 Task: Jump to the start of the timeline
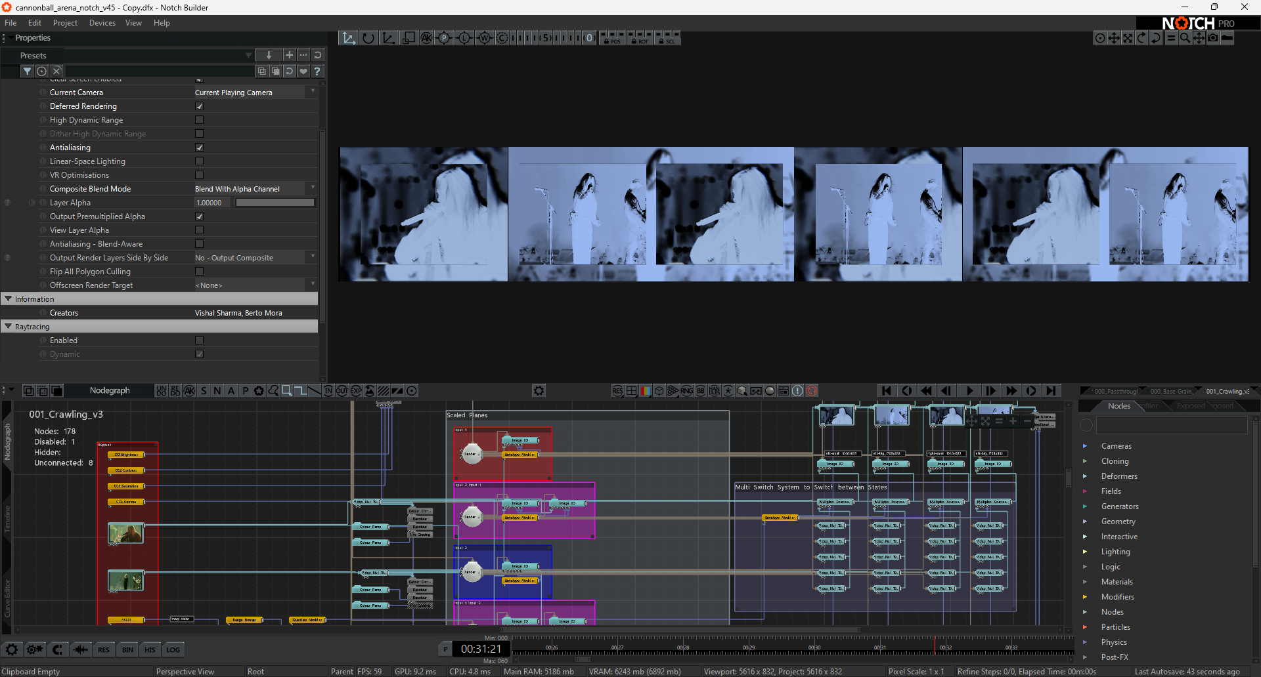(x=886, y=390)
